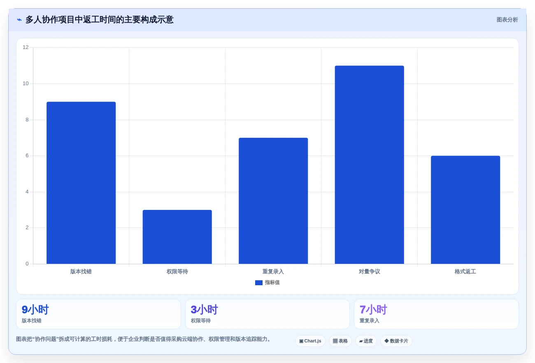Click the 指标值 legend text
The width and height of the screenshot is (535, 363).
coord(272,283)
